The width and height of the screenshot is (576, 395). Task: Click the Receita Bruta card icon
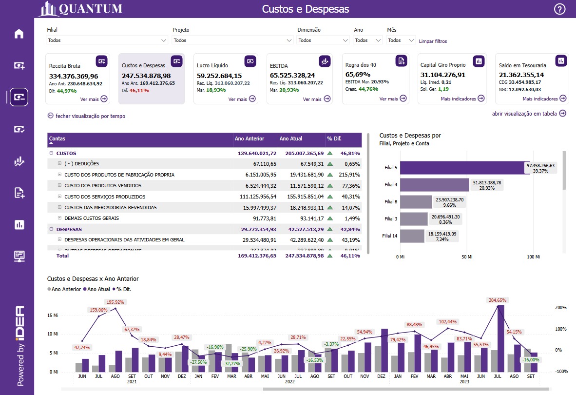(x=101, y=61)
